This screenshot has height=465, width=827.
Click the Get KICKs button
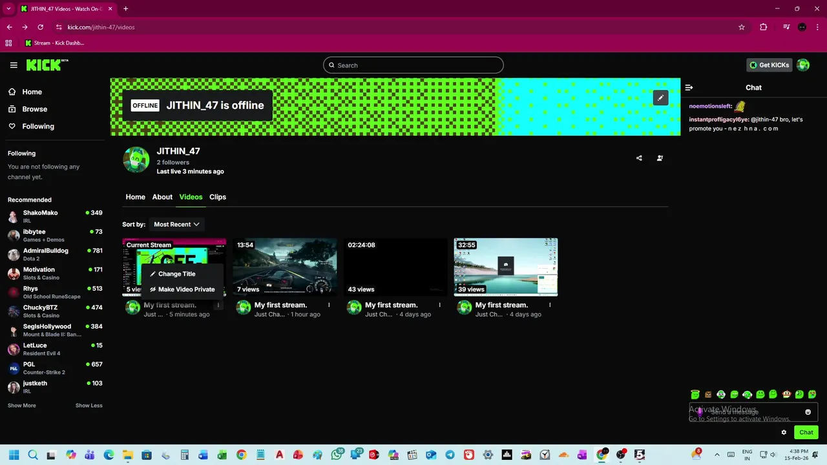click(x=769, y=65)
